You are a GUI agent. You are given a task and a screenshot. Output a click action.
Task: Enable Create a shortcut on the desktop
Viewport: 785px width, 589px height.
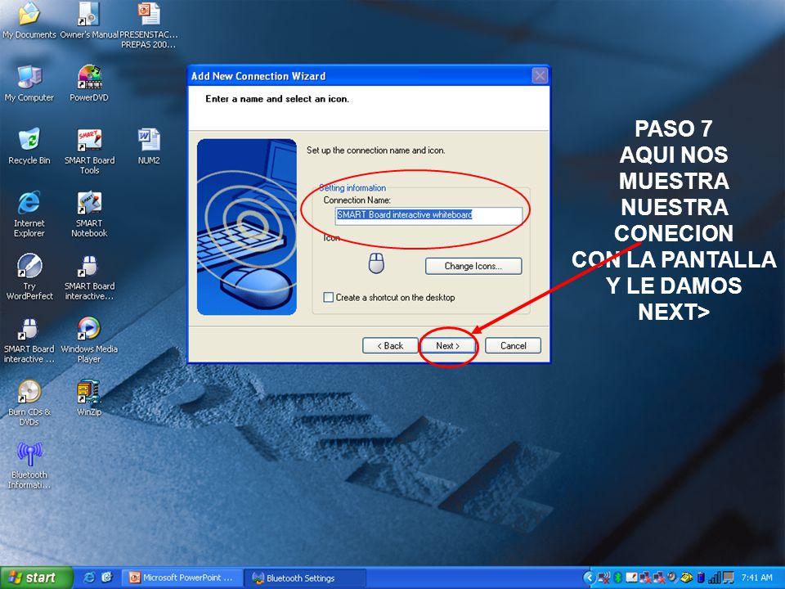329,298
